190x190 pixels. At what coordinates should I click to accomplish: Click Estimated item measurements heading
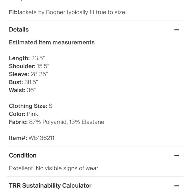pyautogui.click(x=52, y=42)
